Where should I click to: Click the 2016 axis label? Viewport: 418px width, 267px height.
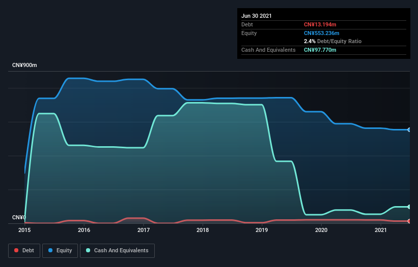pyautogui.click(x=84, y=230)
